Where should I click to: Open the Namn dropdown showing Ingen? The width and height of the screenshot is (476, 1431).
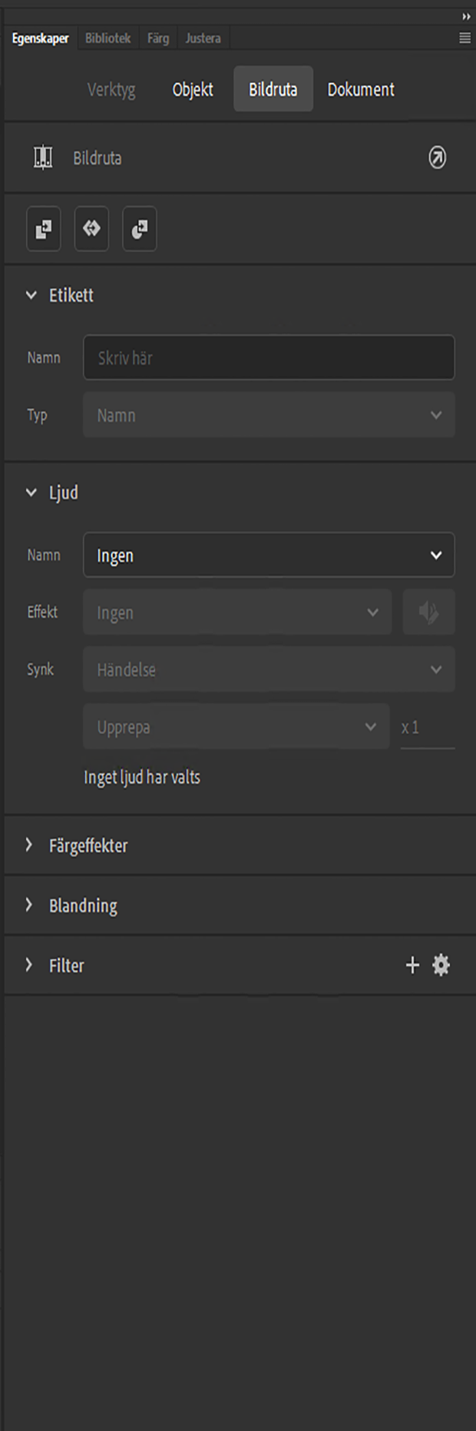[x=268, y=555]
